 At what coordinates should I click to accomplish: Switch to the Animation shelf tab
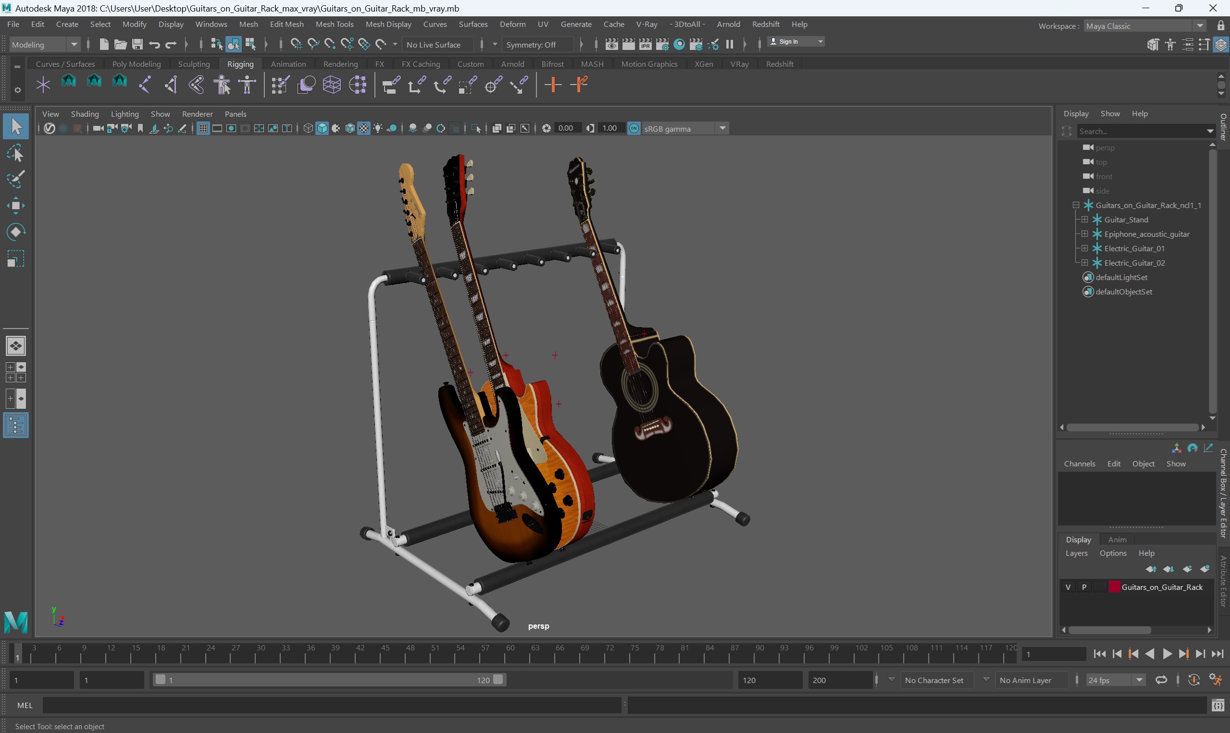pyautogui.click(x=288, y=64)
